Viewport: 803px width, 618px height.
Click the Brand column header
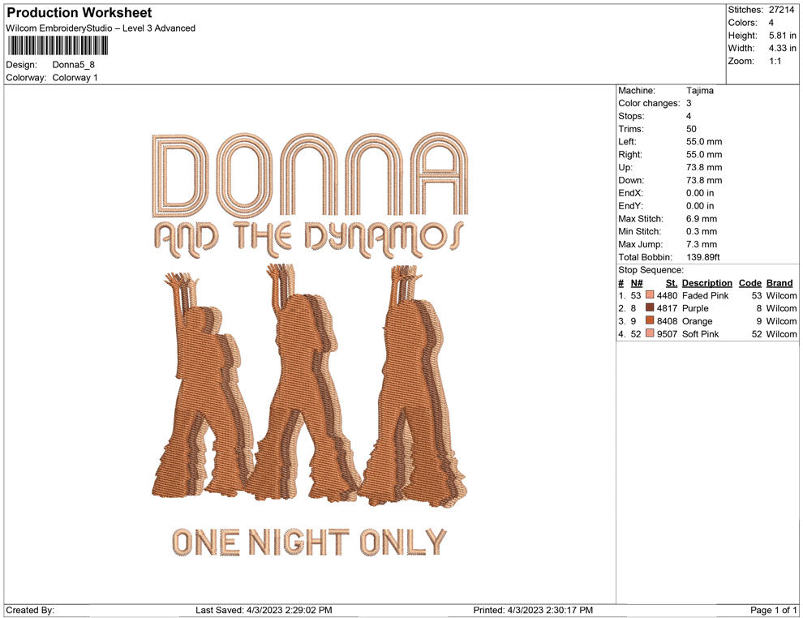click(779, 282)
